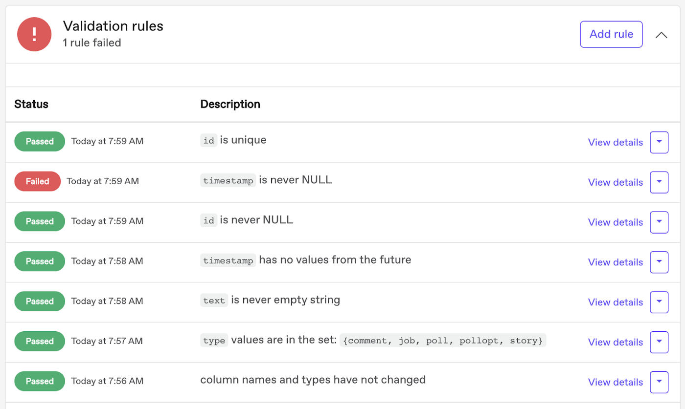Click the Status column header
The width and height of the screenshot is (685, 409).
click(x=31, y=104)
